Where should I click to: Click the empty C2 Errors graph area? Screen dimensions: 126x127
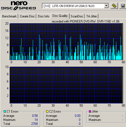point(66,85)
